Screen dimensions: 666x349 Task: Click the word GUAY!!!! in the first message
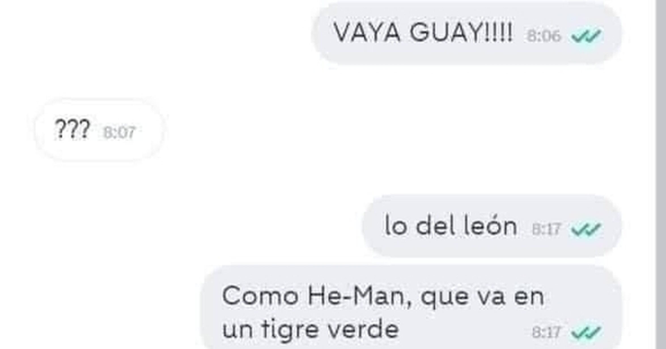point(461,32)
